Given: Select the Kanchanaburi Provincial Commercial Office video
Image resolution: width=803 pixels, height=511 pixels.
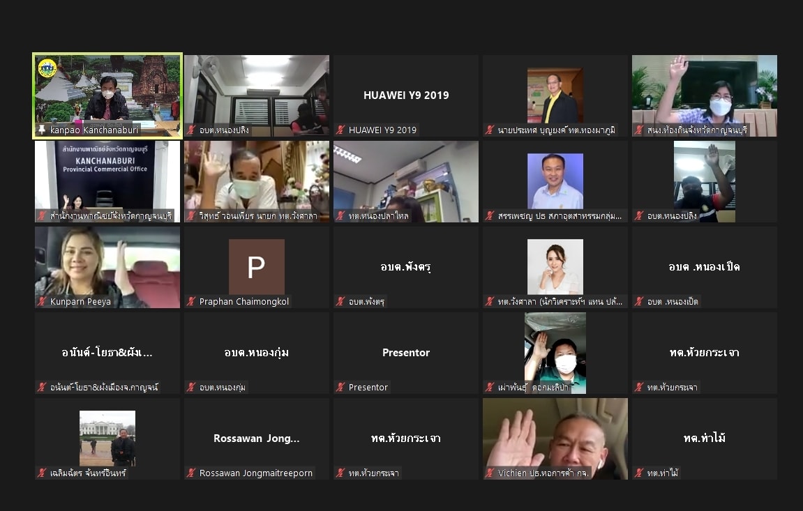Looking at the screenshot, I should 107,178.
